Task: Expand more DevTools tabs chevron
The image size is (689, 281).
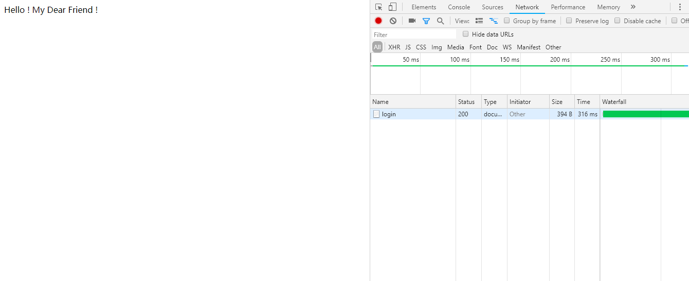Action: (633, 7)
